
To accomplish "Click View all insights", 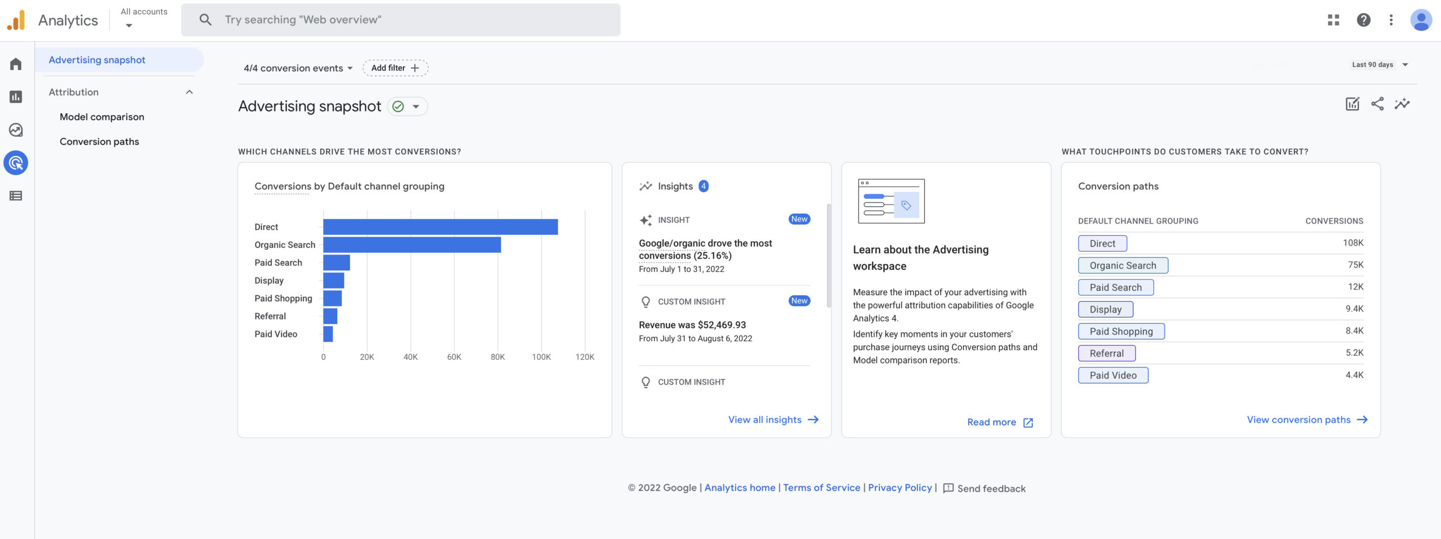I will click(x=764, y=419).
